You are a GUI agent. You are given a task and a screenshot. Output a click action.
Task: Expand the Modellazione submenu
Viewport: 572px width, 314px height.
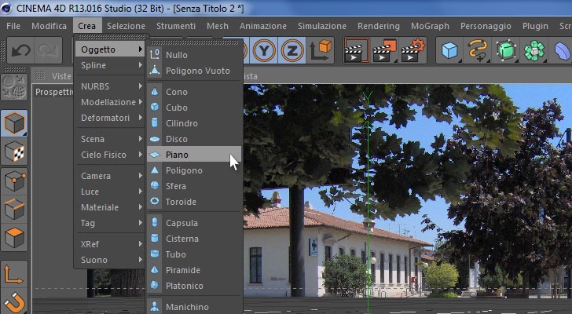tap(111, 102)
